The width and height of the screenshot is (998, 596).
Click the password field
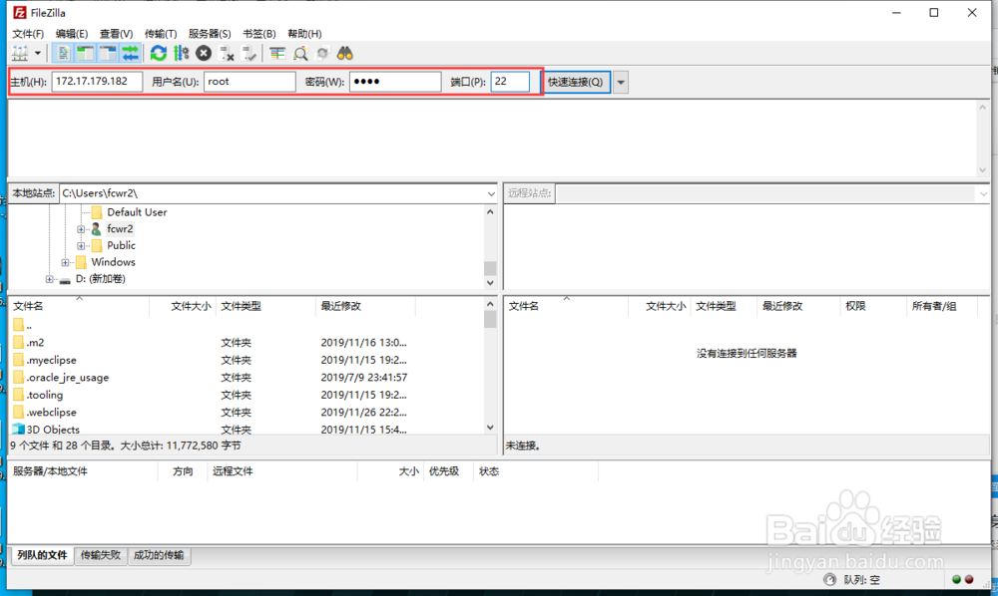pos(395,82)
